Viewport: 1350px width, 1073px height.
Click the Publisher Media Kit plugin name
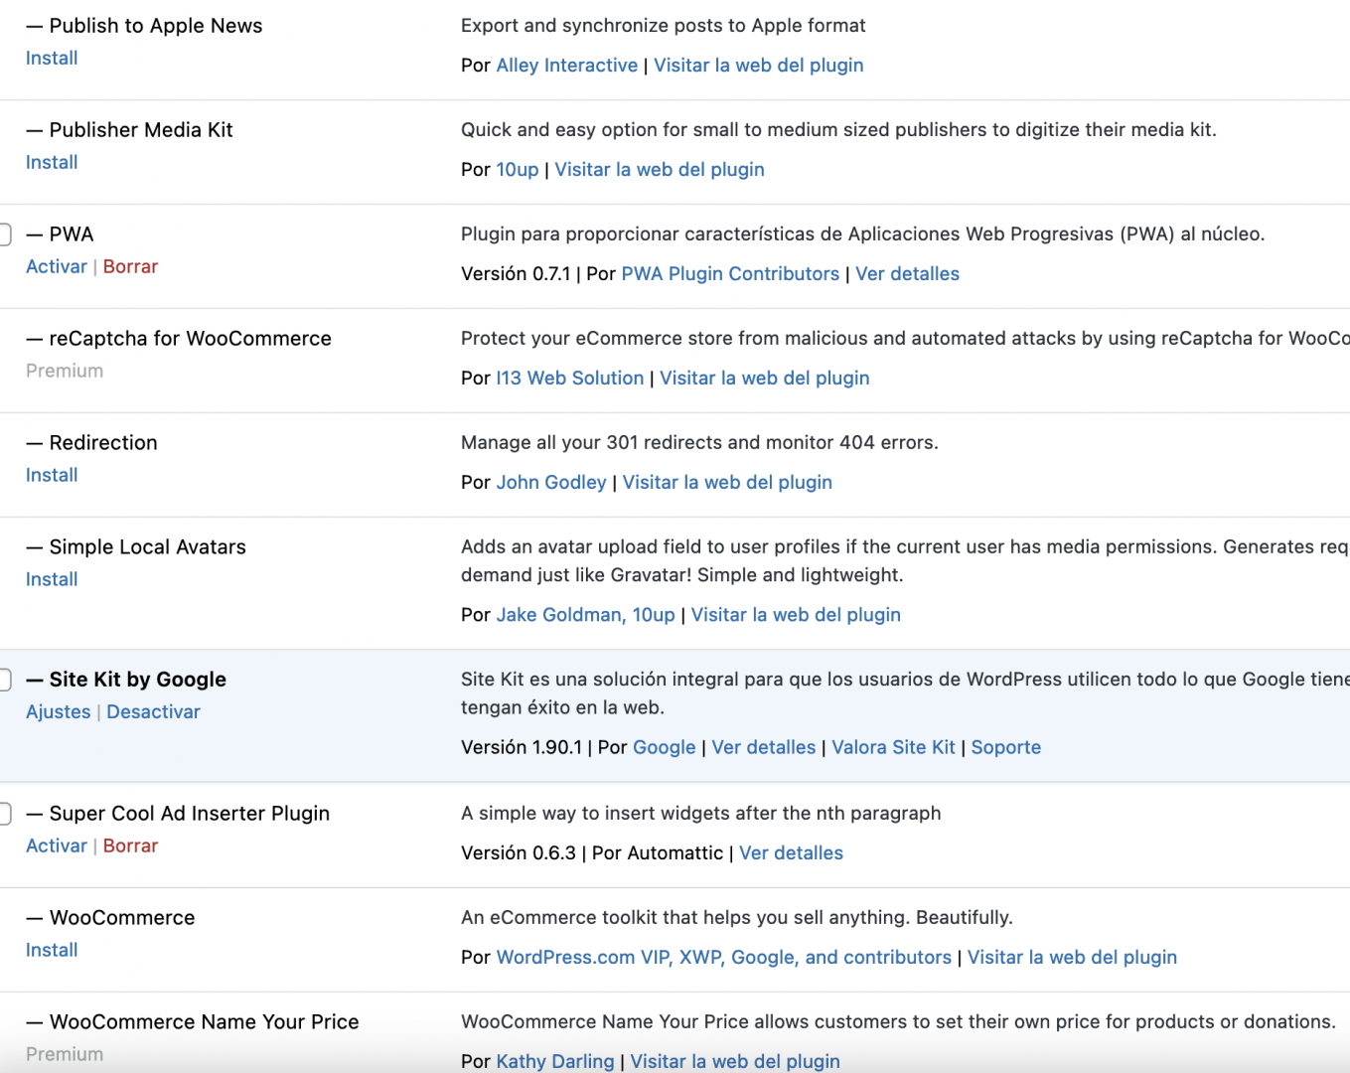click(x=141, y=130)
